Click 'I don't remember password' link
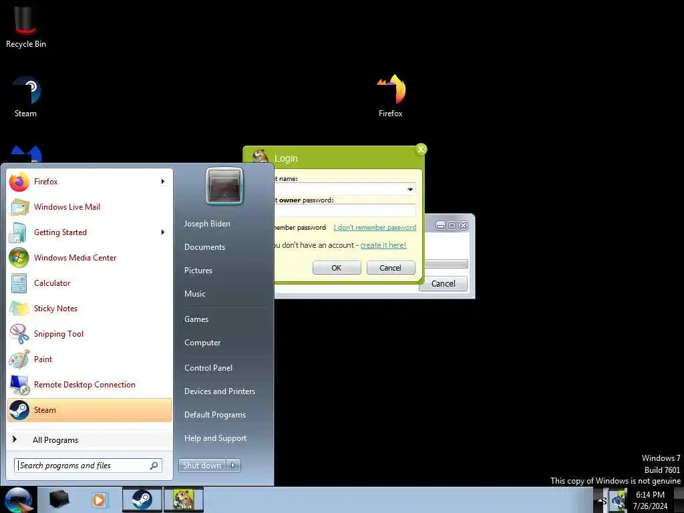 (375, 227)
